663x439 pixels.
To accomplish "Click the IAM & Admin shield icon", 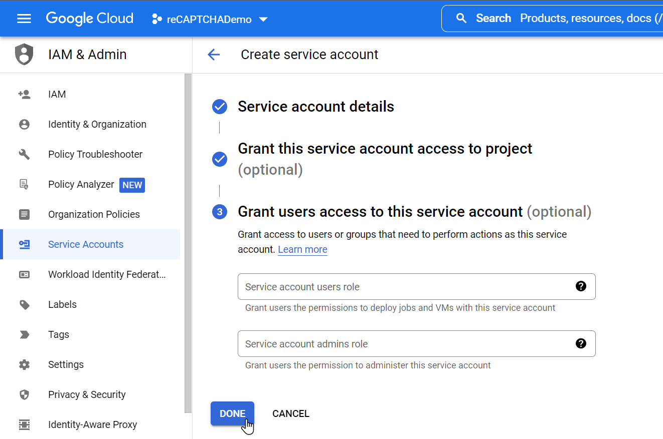I will coord(24,54).
